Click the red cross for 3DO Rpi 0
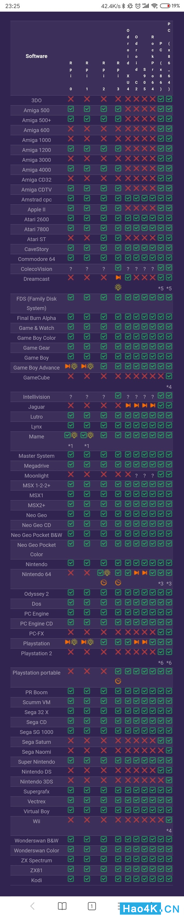Screen dimensions: 184x916 click(71, 99)
